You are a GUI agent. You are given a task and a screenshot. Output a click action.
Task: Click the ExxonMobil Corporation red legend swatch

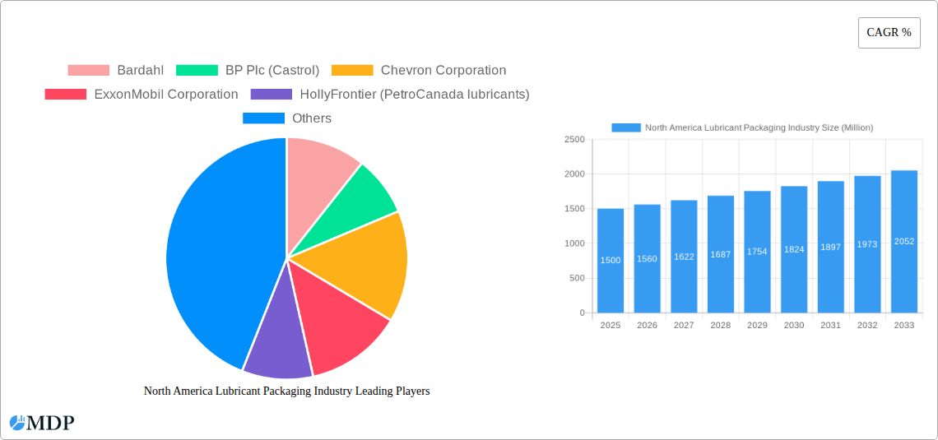[x=66, y=95]
